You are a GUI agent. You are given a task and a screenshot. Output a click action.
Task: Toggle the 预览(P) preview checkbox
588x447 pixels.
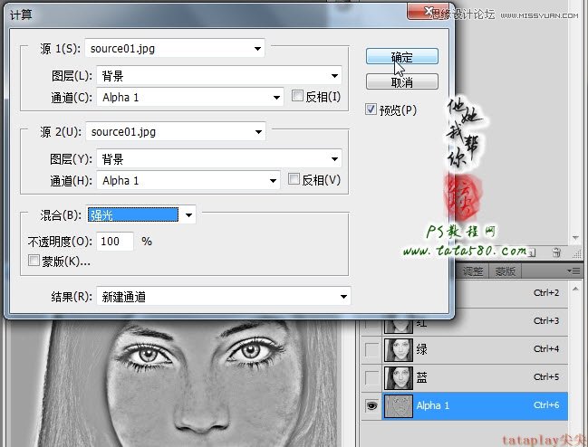[x=371, y=109]
